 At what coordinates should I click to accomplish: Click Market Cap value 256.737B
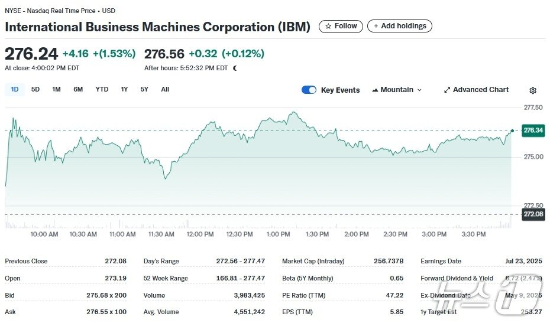pos(389,262)
